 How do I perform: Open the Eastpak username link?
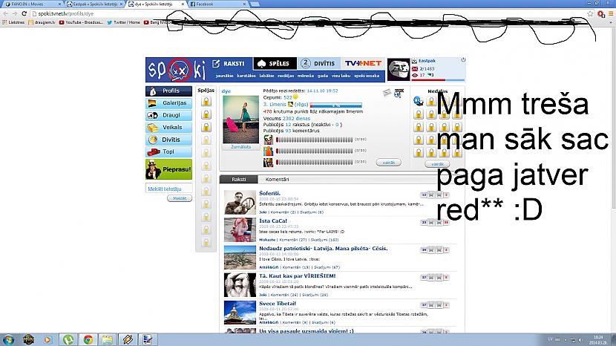tap(427, 61)
